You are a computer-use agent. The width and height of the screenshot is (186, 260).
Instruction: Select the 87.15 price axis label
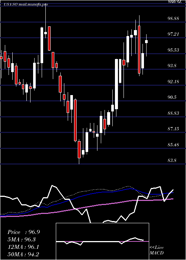173,129
